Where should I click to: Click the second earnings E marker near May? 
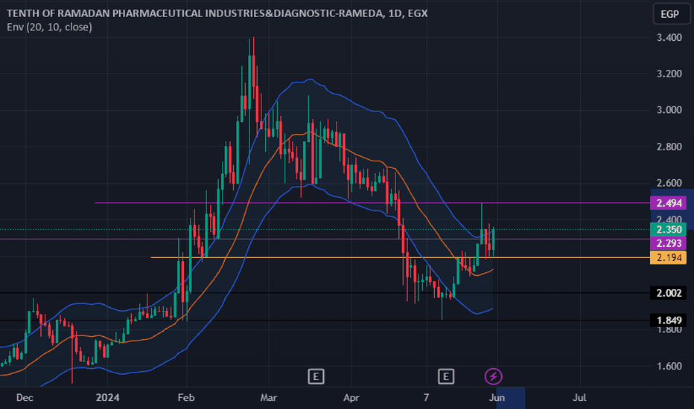tap(446, 377)
